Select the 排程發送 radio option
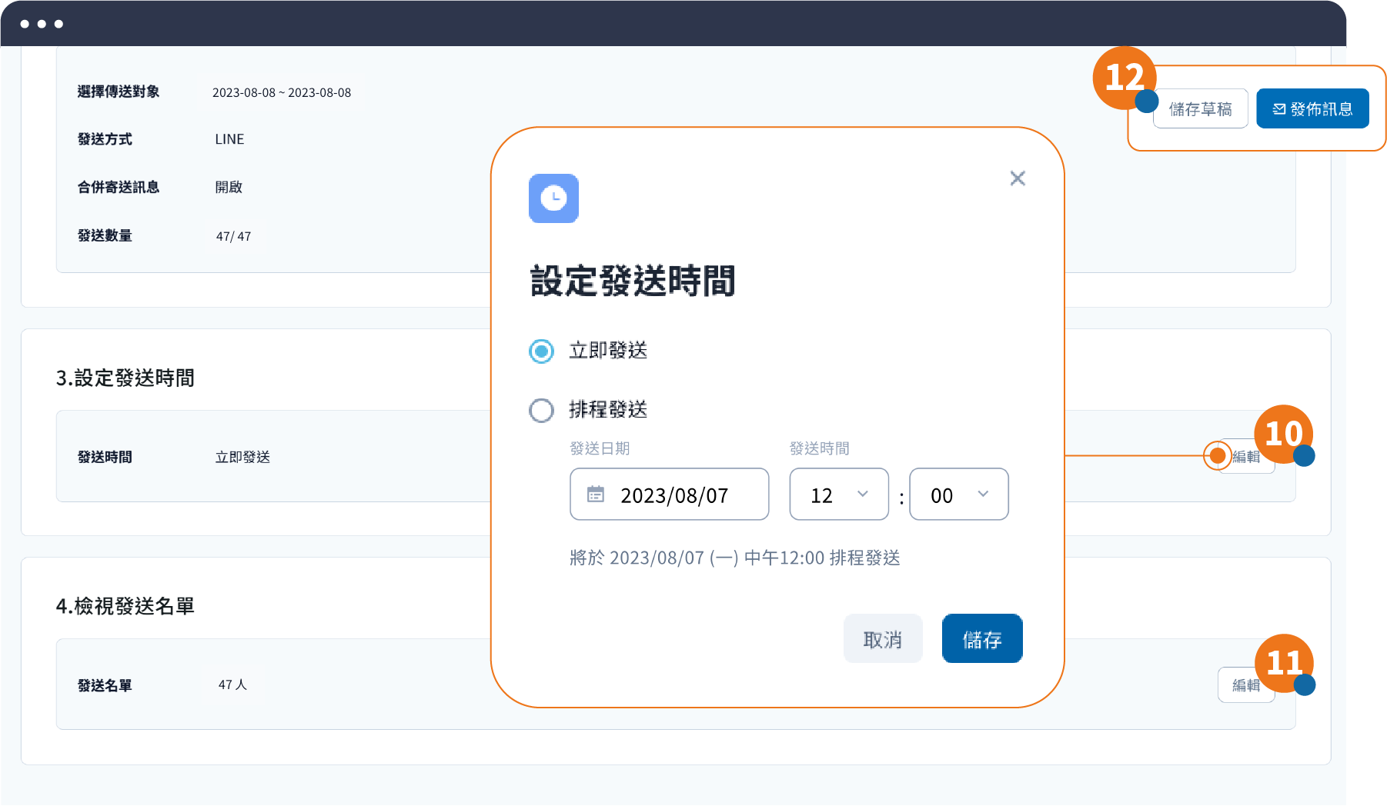Viewport: 1387px width, 806px height. click(x=542, y=411)
